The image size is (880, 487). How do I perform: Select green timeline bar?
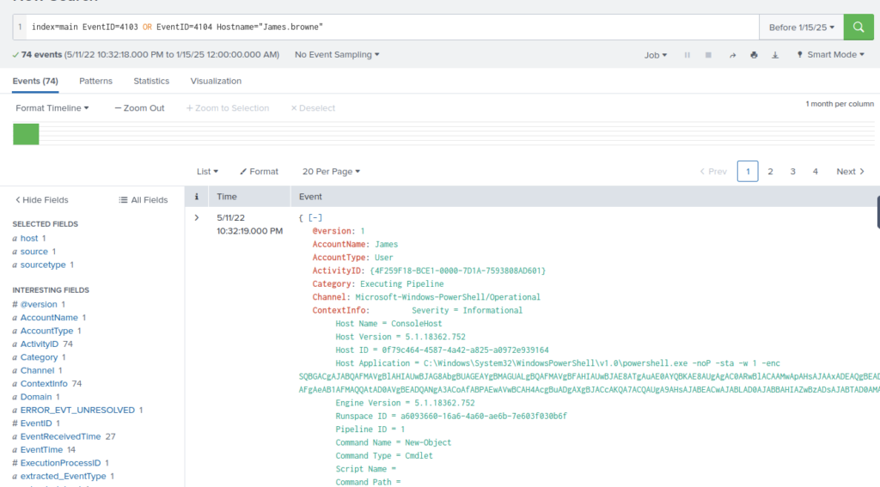(26, 134)
